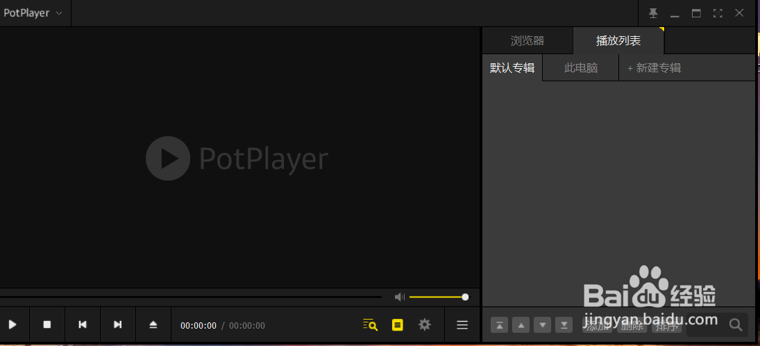Open the settings gear control panel
The height and width of the screenshot is (346, 760).
[x=425, y=324]
